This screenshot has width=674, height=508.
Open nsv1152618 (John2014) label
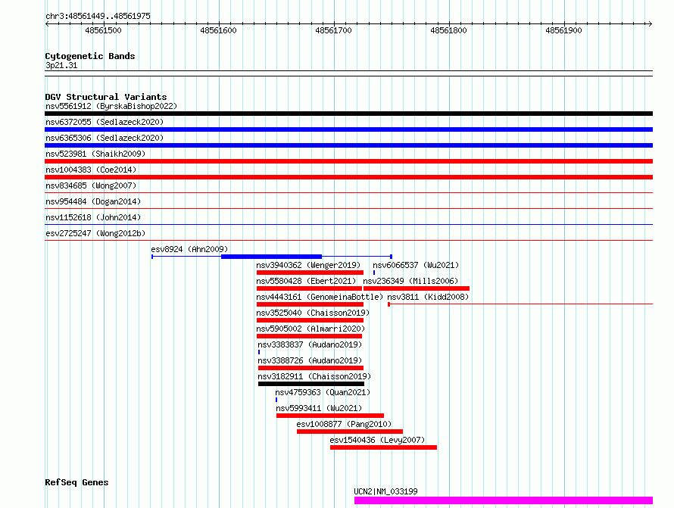tap(93, 217)
